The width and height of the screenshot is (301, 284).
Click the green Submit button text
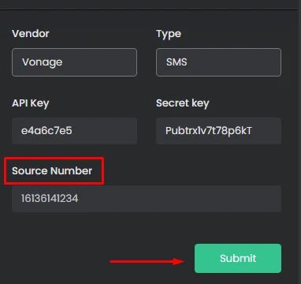[238, 258]
